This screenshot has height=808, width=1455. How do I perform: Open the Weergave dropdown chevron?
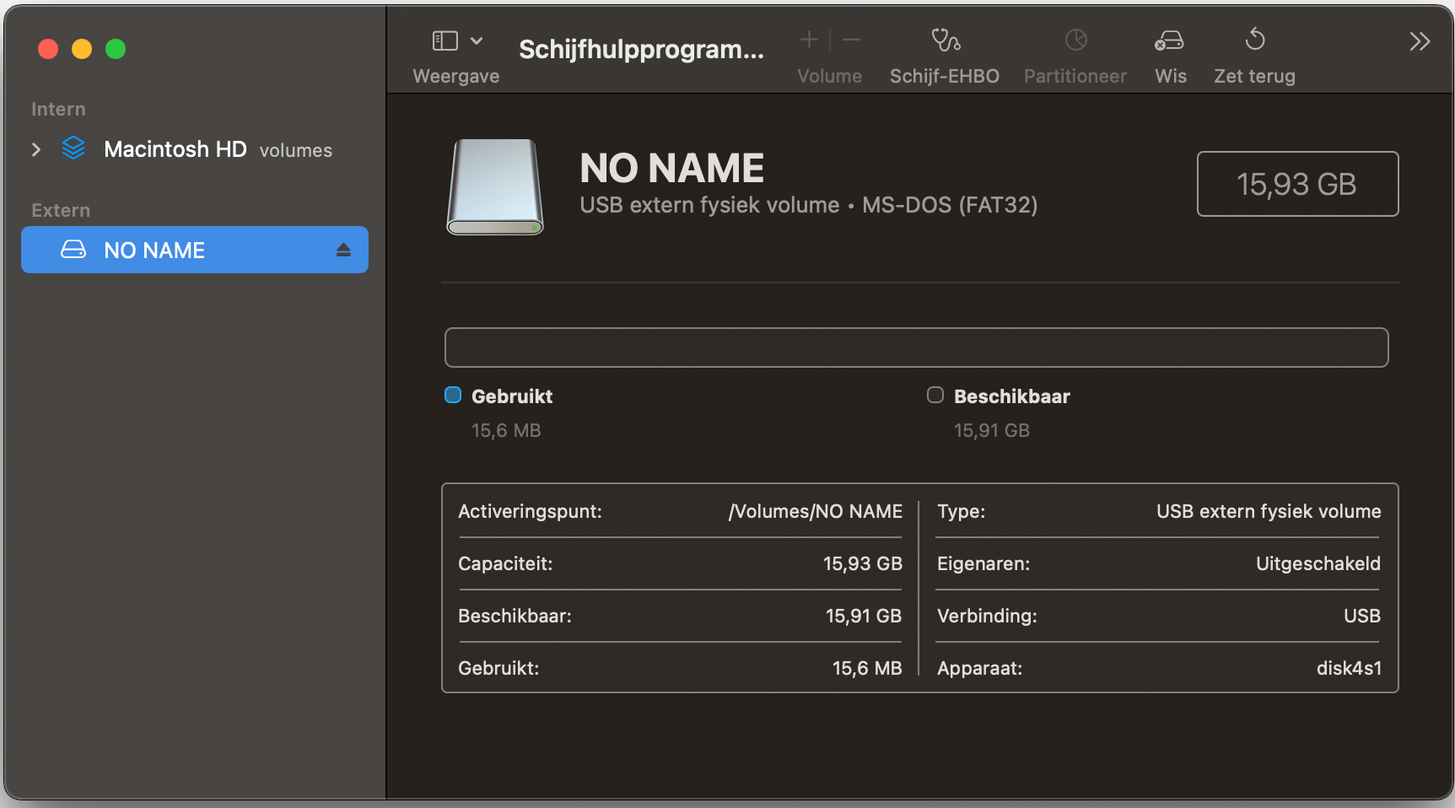click(x=477, y=39)
